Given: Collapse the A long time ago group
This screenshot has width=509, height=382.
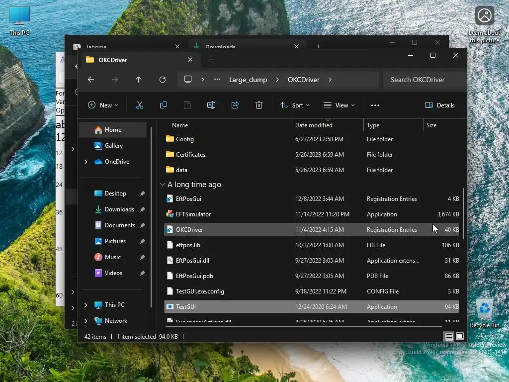Looking at the screenshot, I should [163, 185].
